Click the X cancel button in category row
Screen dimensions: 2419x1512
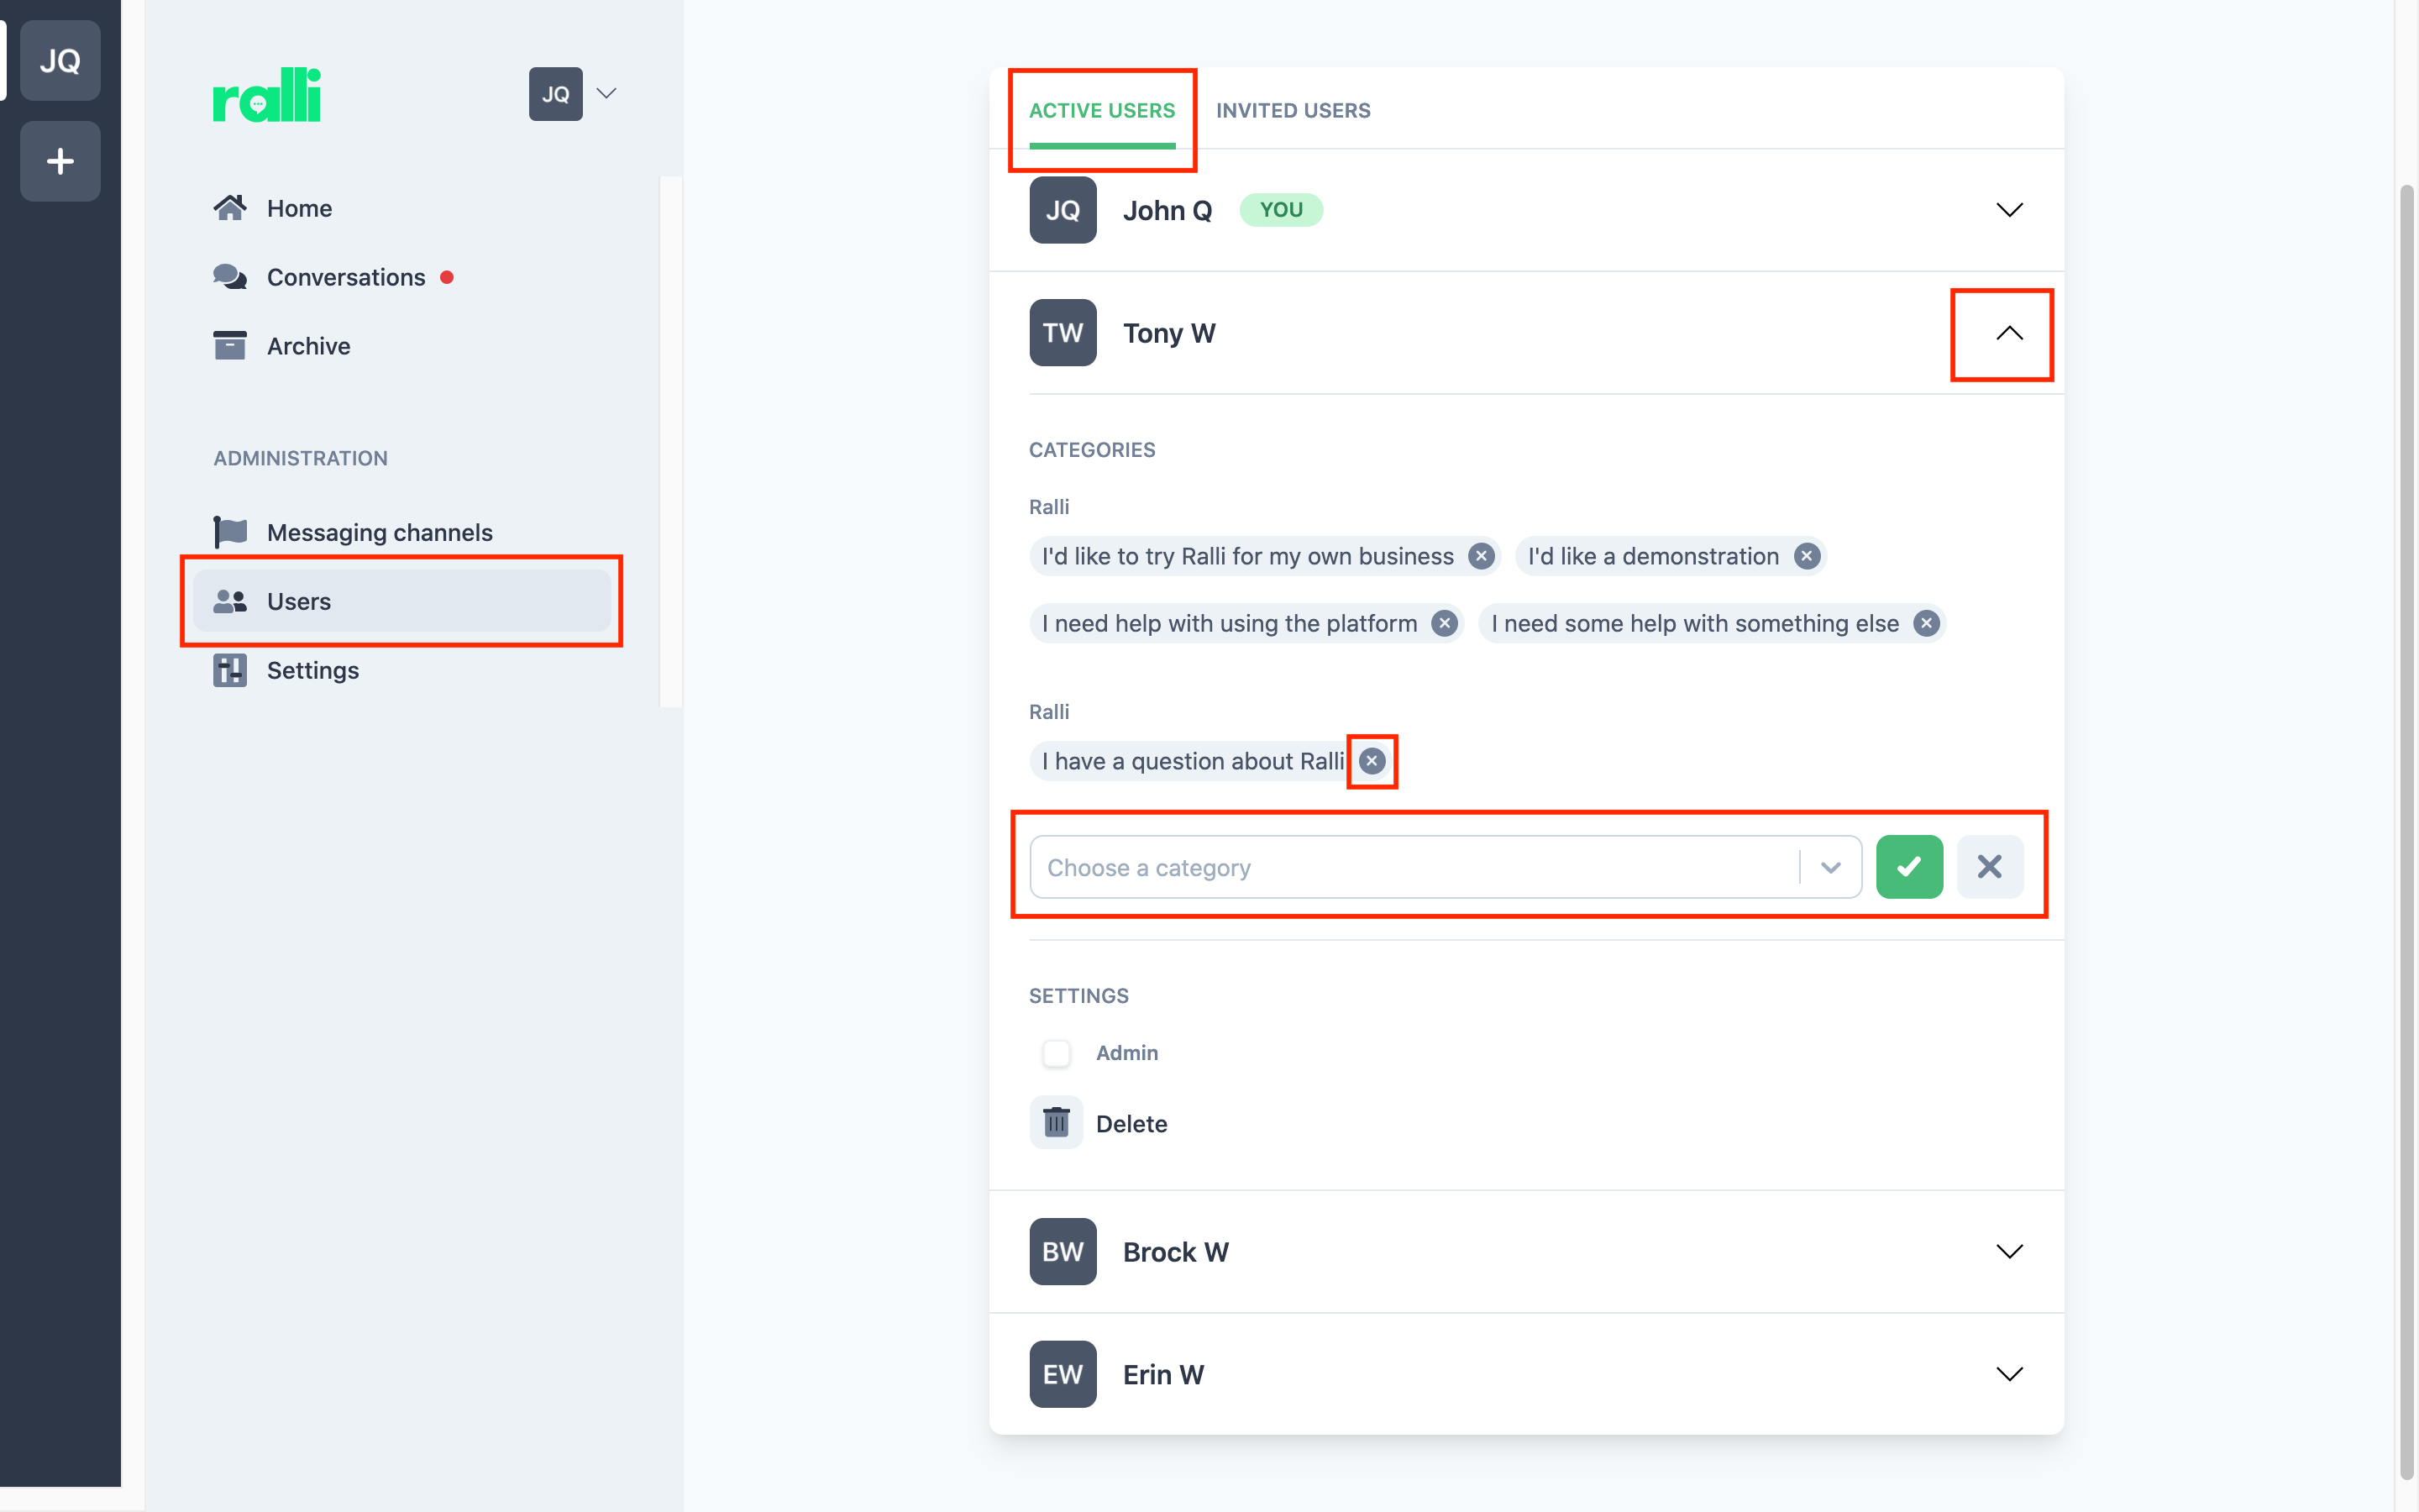[1991, 866]
